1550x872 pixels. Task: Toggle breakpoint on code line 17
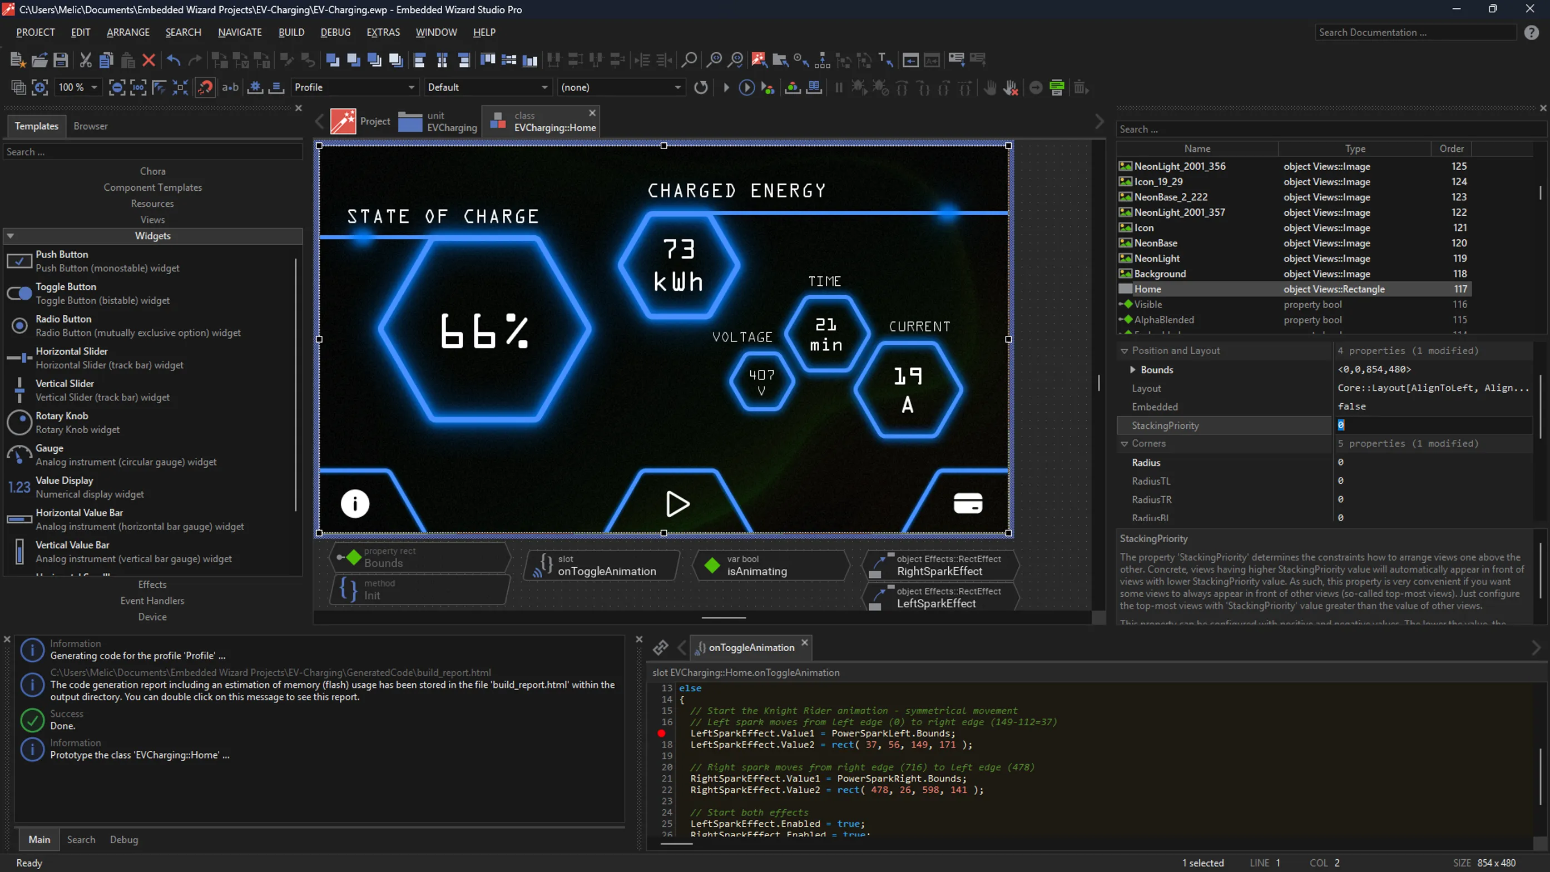click(x=661, y=733)
